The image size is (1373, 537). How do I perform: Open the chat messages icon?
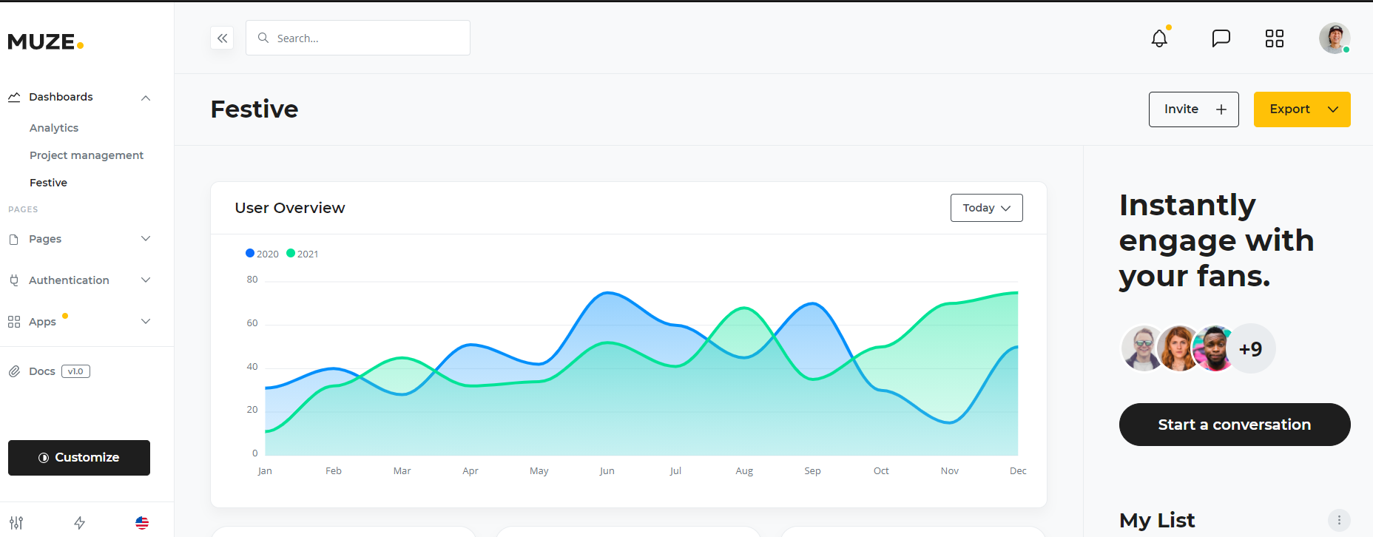click(1221, 38)
